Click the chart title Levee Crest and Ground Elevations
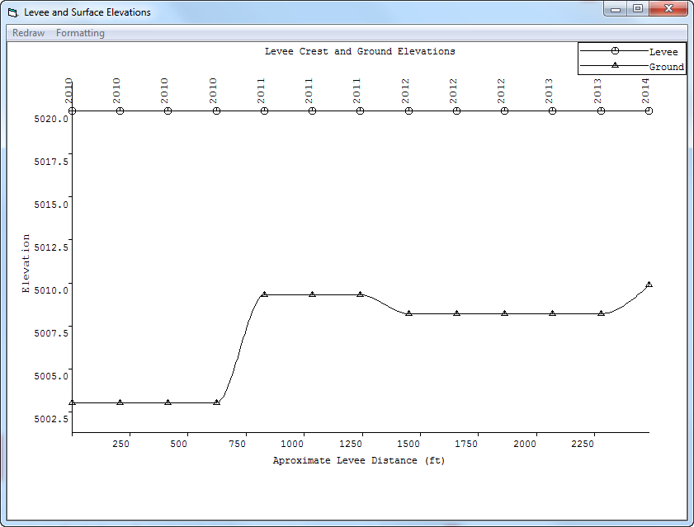Screen dimensions: 694x527 tap(359, 51)
